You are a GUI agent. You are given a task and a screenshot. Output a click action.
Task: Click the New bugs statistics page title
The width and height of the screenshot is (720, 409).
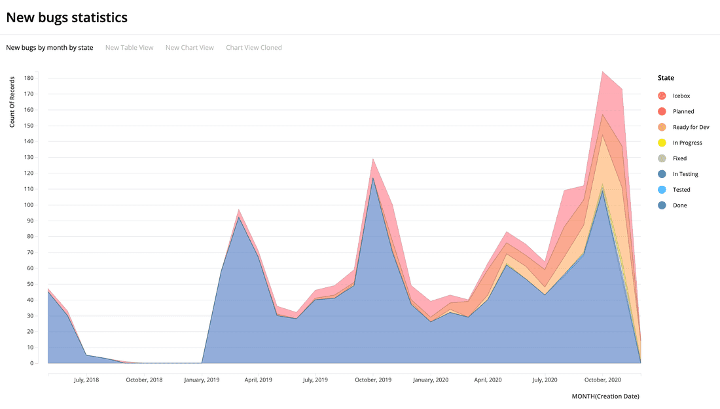point(67,18)
